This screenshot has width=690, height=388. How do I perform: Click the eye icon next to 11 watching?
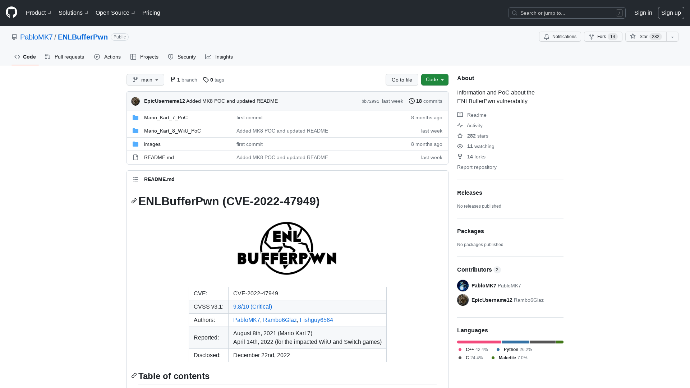[x=460, y=146]
